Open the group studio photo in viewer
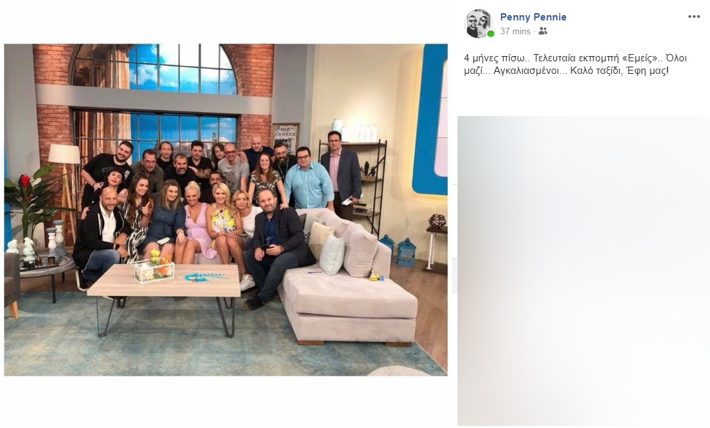Image resolution: width=710 pixels, height=428 pixels. (x=225, y=210)
